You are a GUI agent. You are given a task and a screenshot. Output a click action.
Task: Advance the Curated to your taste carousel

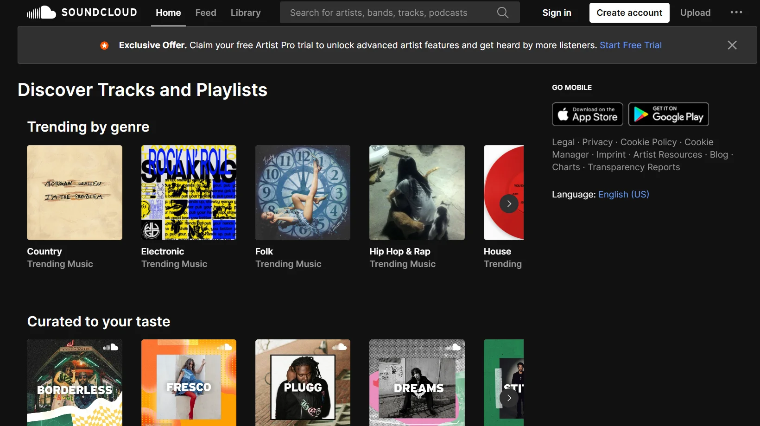coord(509,398)
